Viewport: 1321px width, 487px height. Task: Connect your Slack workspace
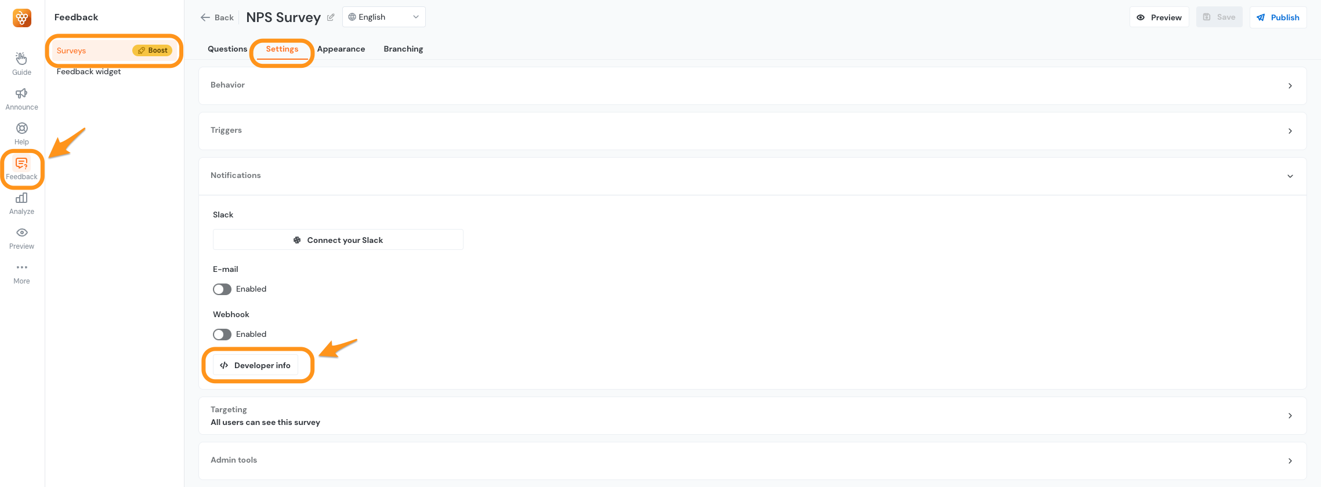pyautogui.click(x=338, y=239)
